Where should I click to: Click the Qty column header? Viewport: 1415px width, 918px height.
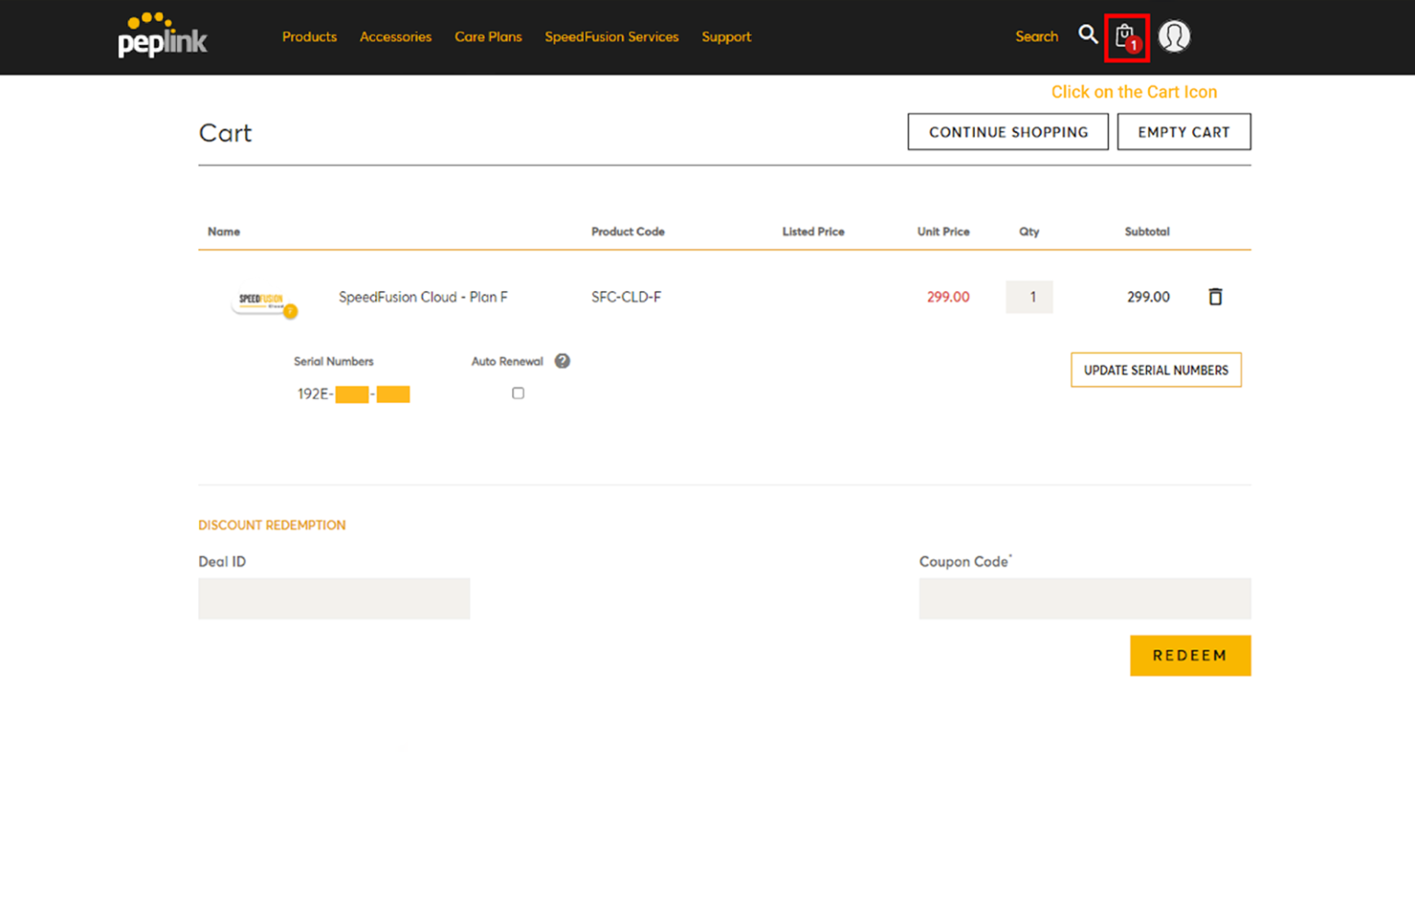1029,231
